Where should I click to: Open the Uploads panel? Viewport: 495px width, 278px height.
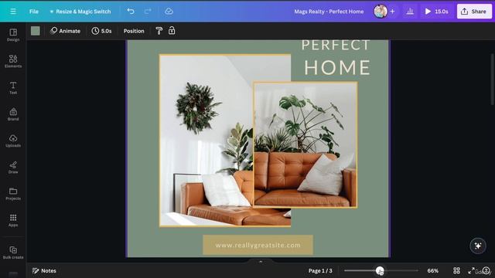tap(13, 141)
